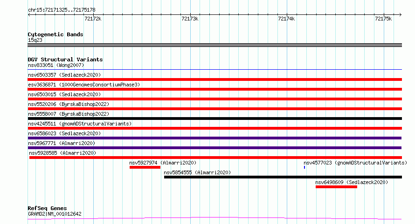Screen dimensions: 415x224
Task: Open nsv5854555 (Almarri2020) label
Action: pyautogui.click(x=197, y=172)
